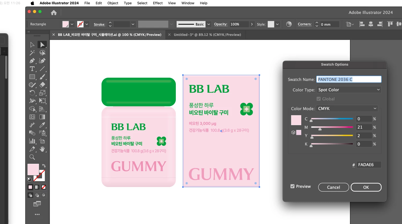Switch to Draw Behind mode
This screenshot has height=224, width=402.
pos(37,195)
